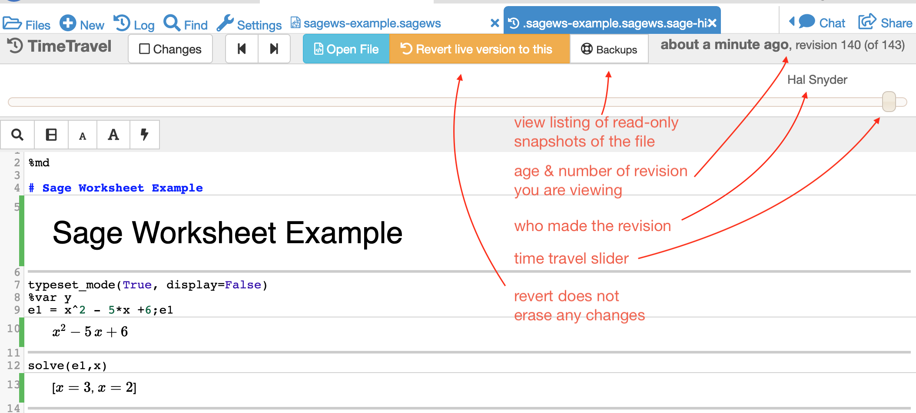
Task: Toggle split view in editor toolbar
Action: [51, 135]
